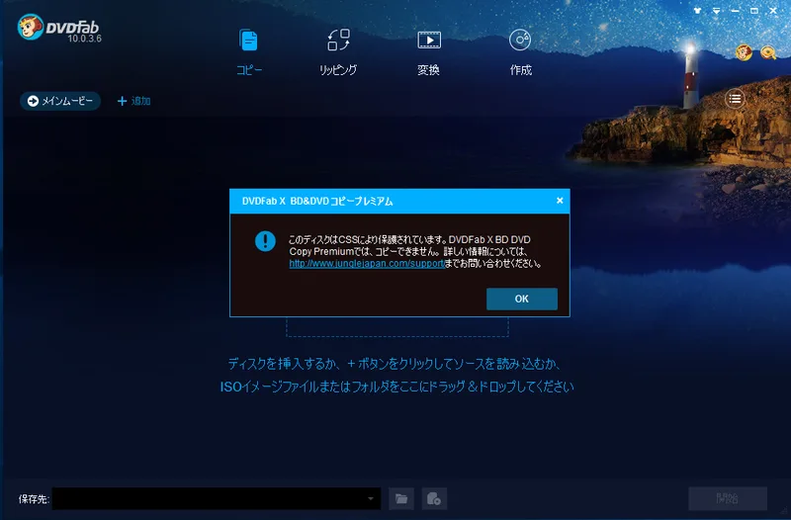Click the version text 10.0.3.6
The width and height of the screenshot is (791, 520).
coord(84,39)
